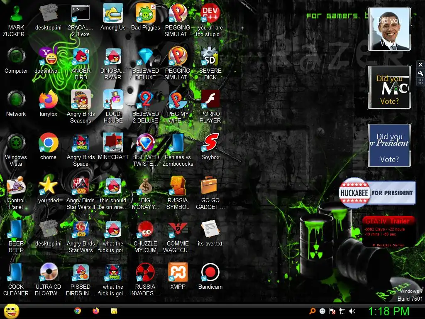This screenshot has height=319, width=425.
Task: Open the furryfox Firefox shortcut
Action: coord(48,103)
